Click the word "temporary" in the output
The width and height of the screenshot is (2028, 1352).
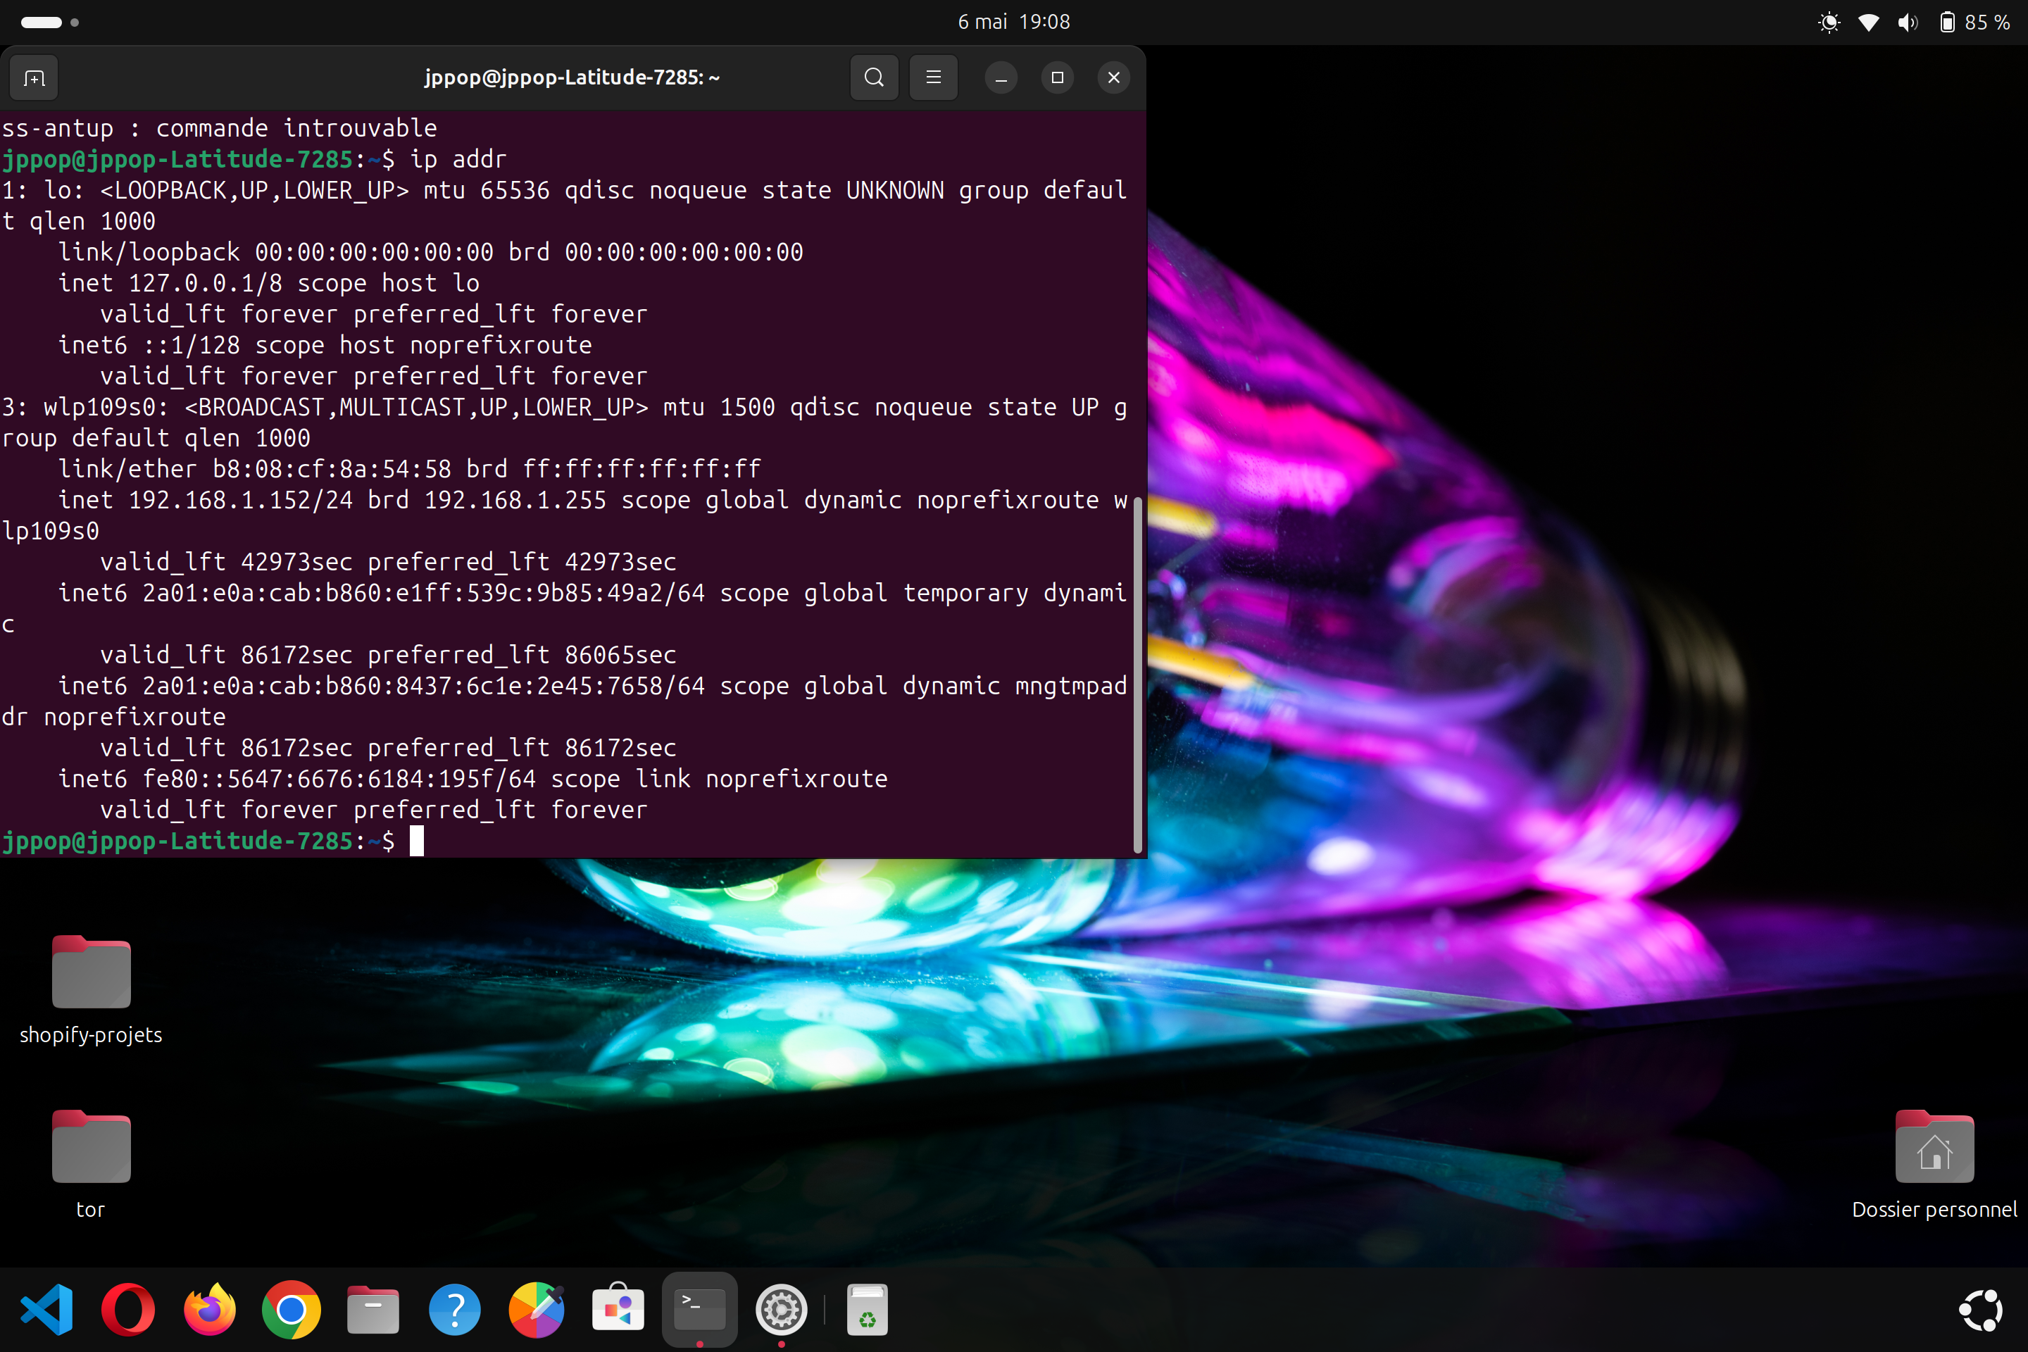click(965, 594)
